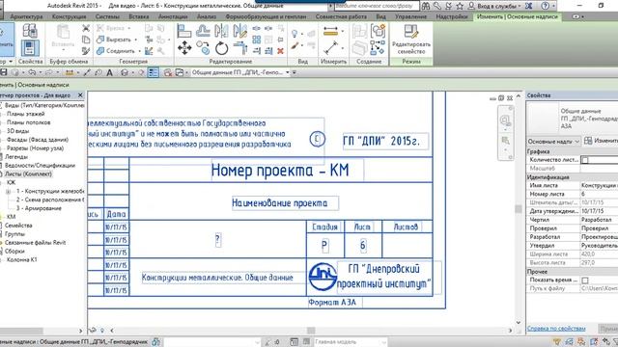Select the Наименование проекта label in drawing
Image resolution: width=618 pixels, height=347 pixels.
279,203
